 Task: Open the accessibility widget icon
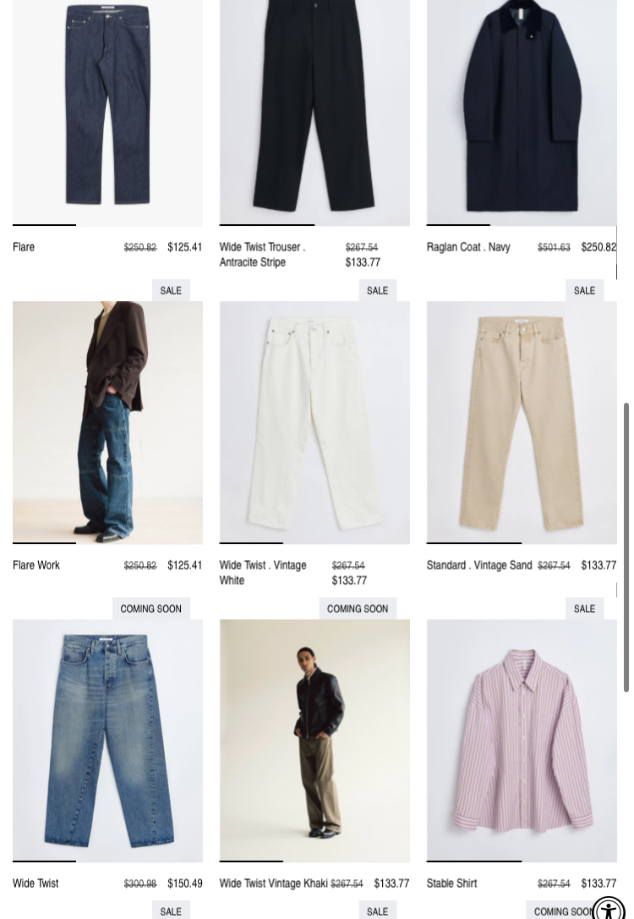coord(609,909)
